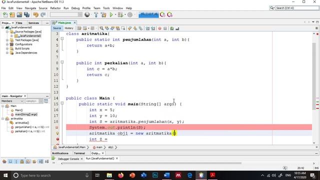Click the first profiler icon after memory bar
Image resolution: width=320 pixels, height=180 pixels.
(x=162, y=14)
